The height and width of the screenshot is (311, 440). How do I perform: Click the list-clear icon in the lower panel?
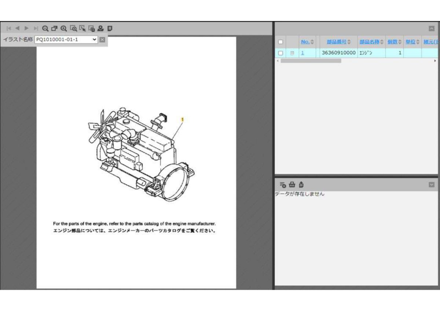click(x=283, y=184)
